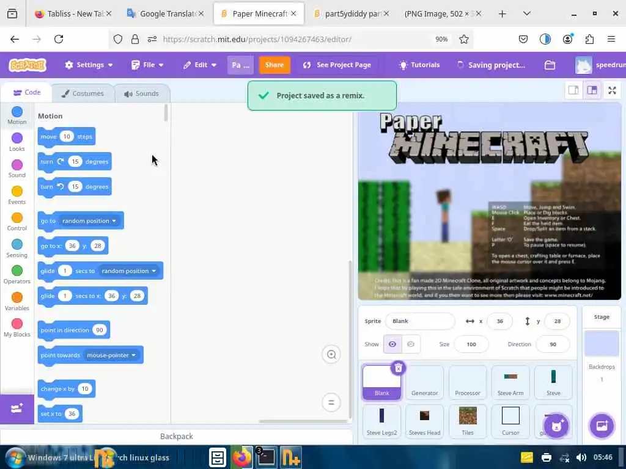Click See Project Page button

337,65
